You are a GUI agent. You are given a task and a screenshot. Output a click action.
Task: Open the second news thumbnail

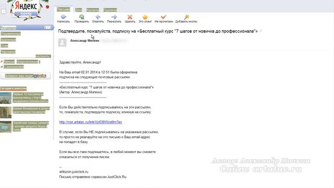[6, 112]
